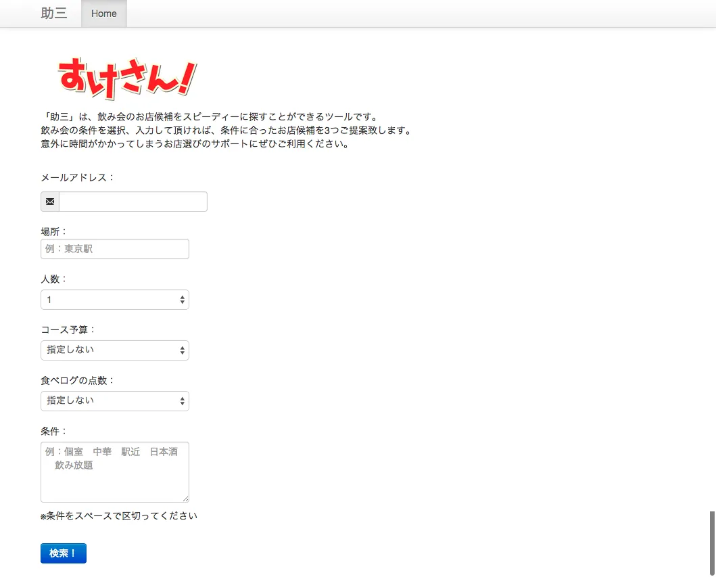Open the コース予算 dropdown
This screenshot has width=716, height=577.
(x=115, y=350)
